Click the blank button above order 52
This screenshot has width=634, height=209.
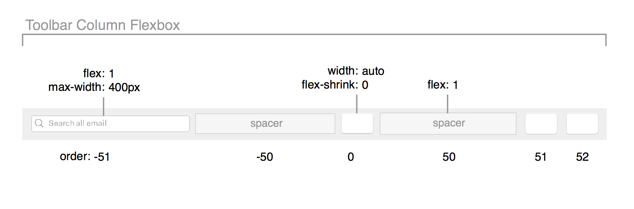coord(582,124)
